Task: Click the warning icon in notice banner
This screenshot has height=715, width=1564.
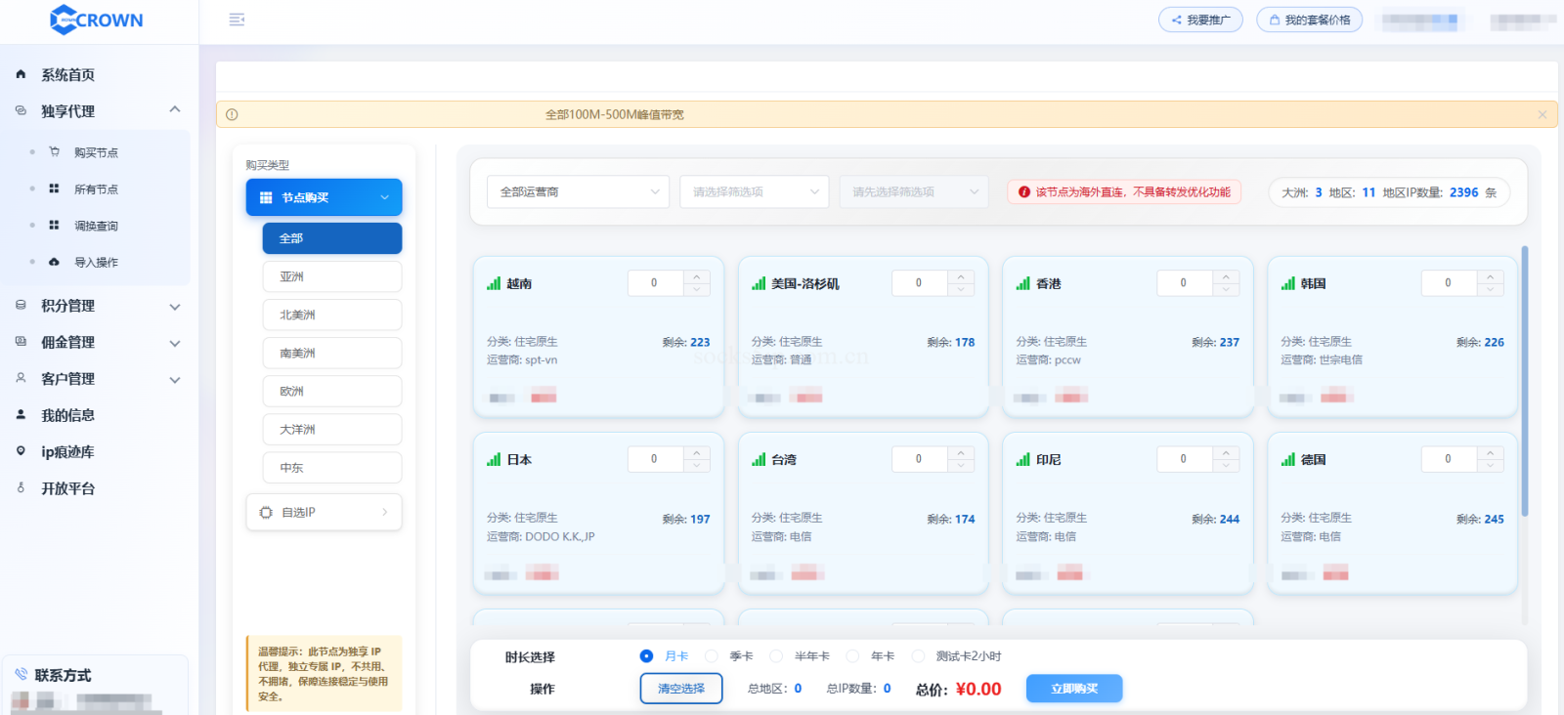Action: (x=232, y=114)
